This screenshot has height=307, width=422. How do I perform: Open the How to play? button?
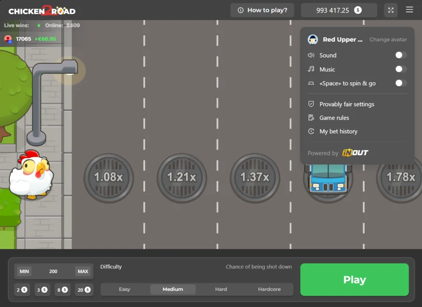click(x=263, y=10)
